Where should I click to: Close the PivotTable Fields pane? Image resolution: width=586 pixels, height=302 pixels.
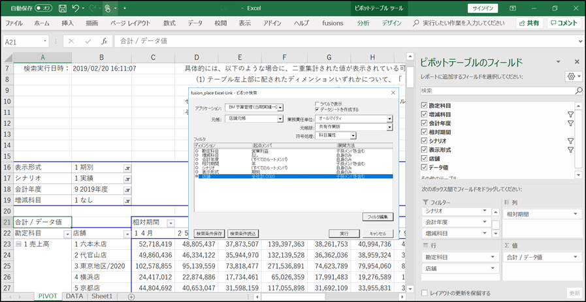[577, 62]
